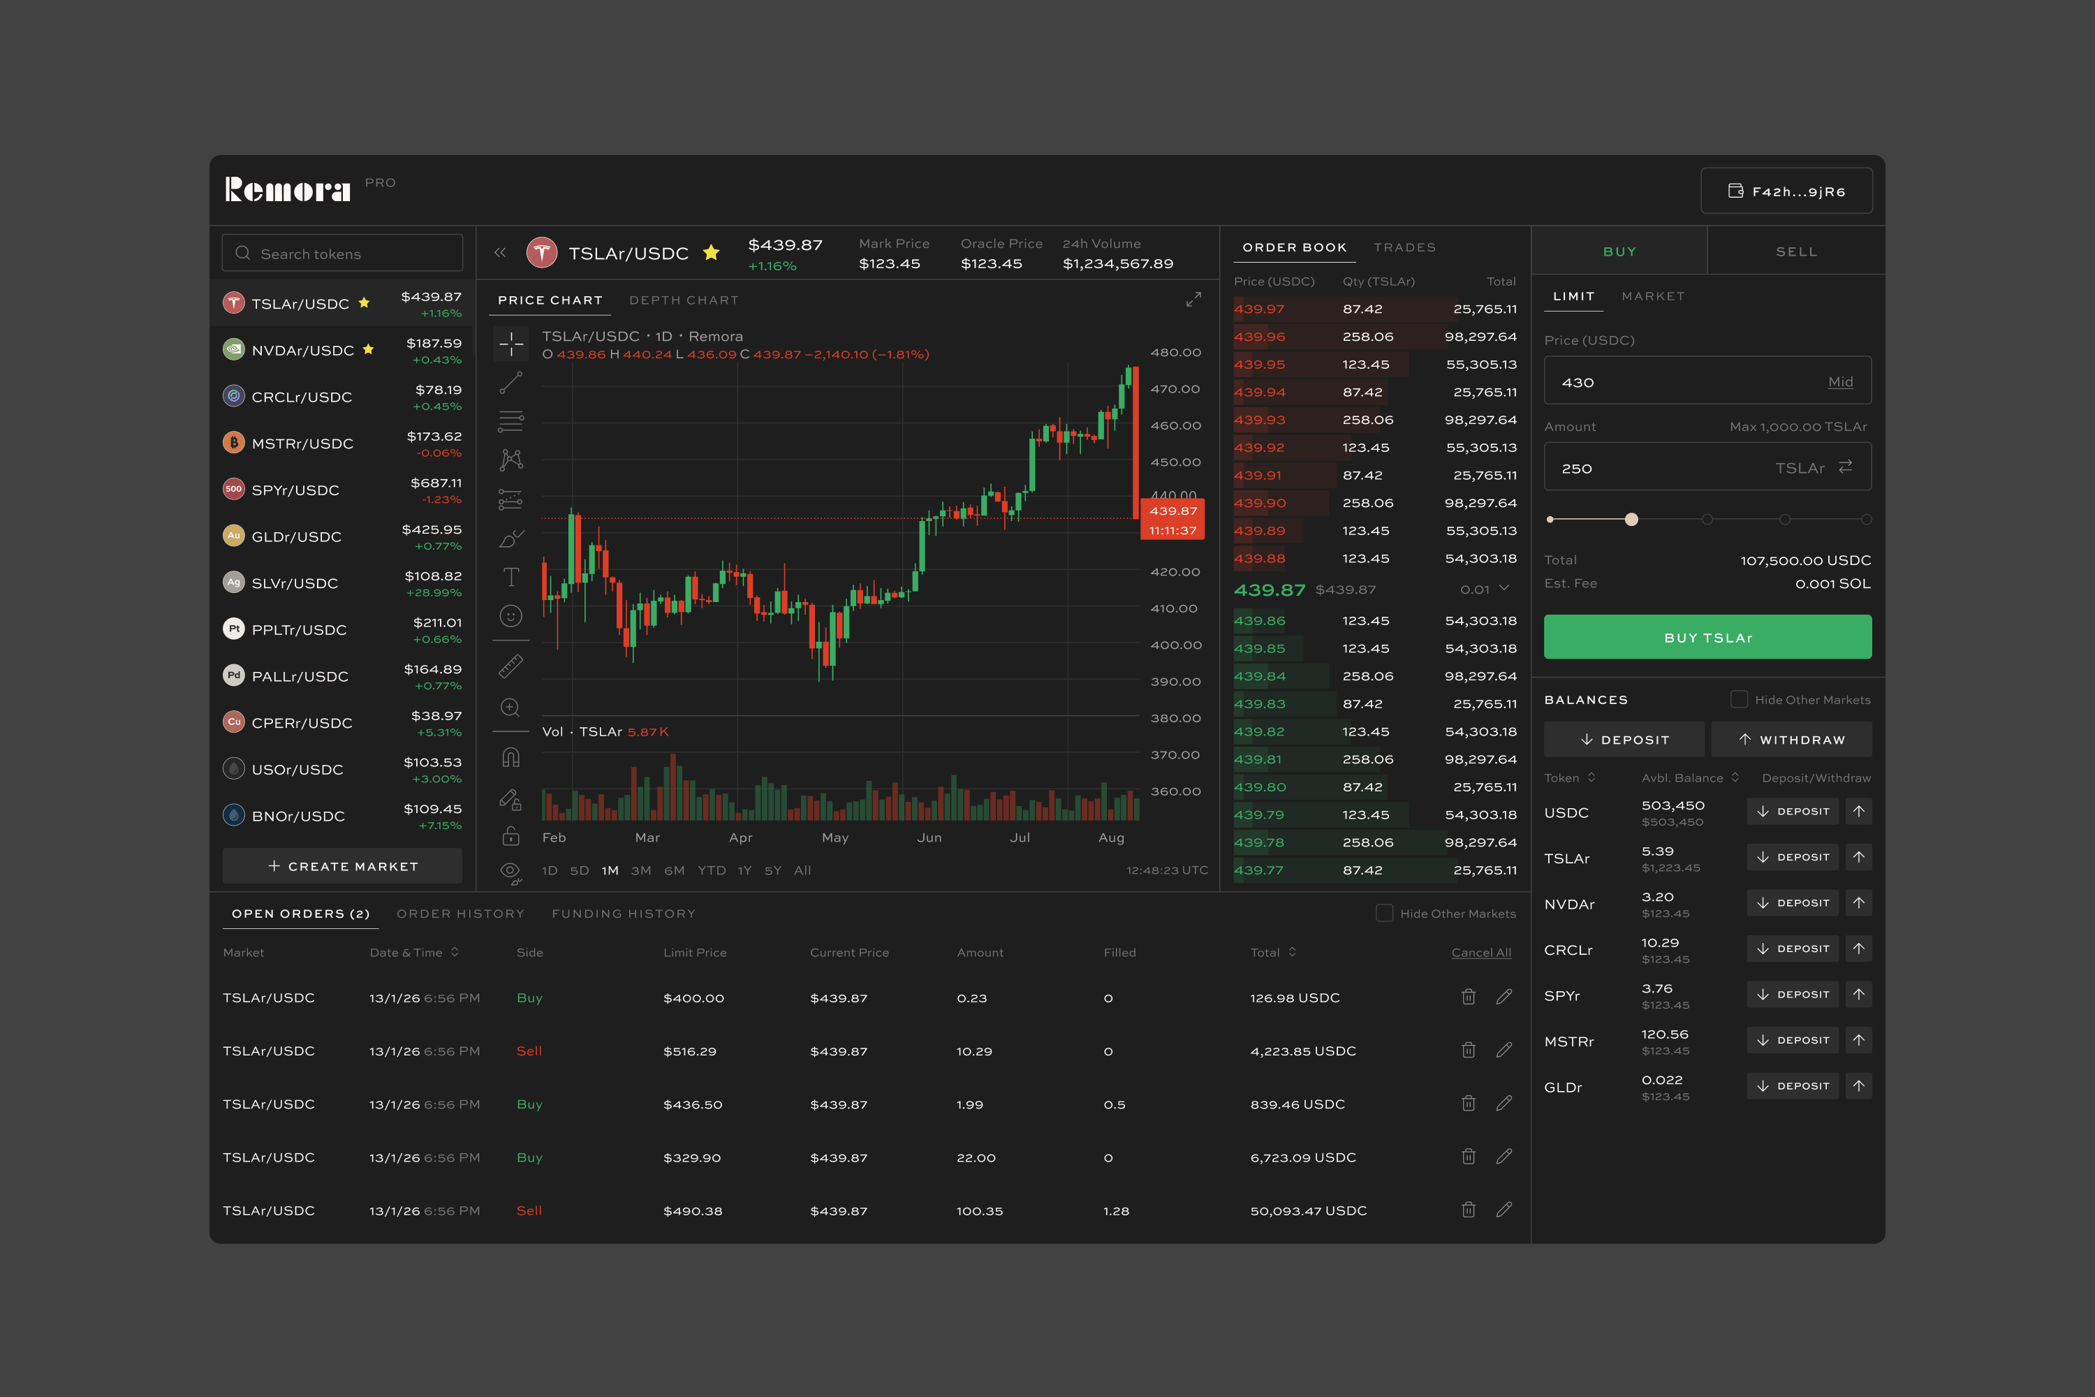Edit the $516.29 sell order
Screen dimensions: 2095x1397
tap(1504, 1051)
